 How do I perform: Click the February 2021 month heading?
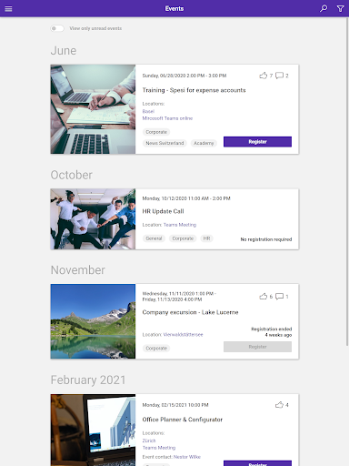(x=88, y=380)
